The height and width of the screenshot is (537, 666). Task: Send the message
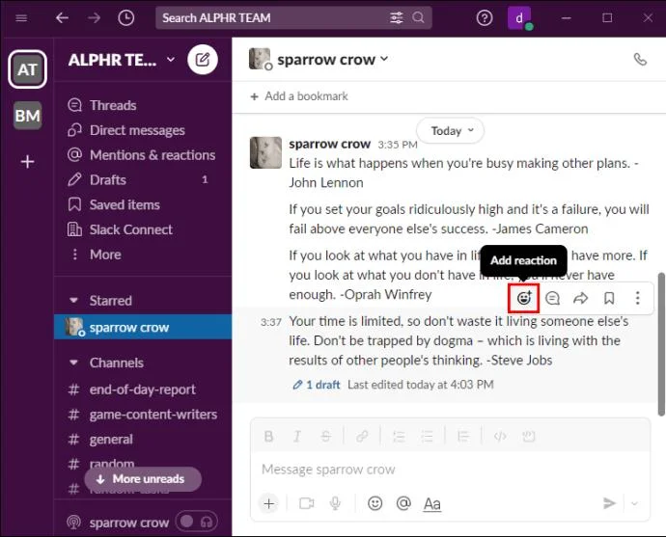click(x=609, y=503)
